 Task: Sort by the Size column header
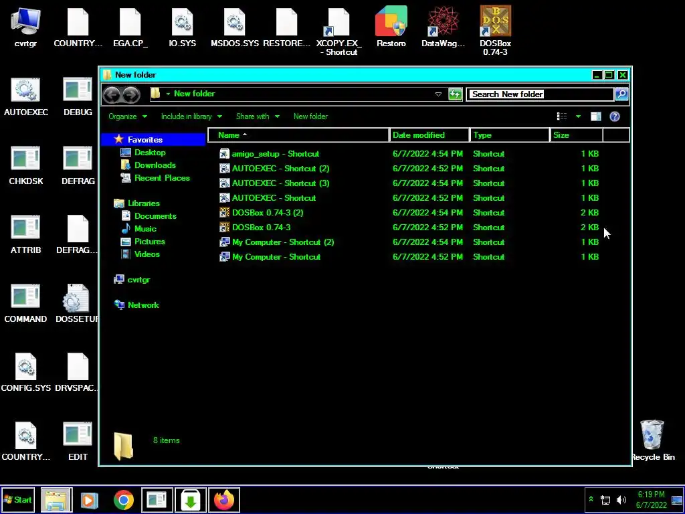point(576,135)
